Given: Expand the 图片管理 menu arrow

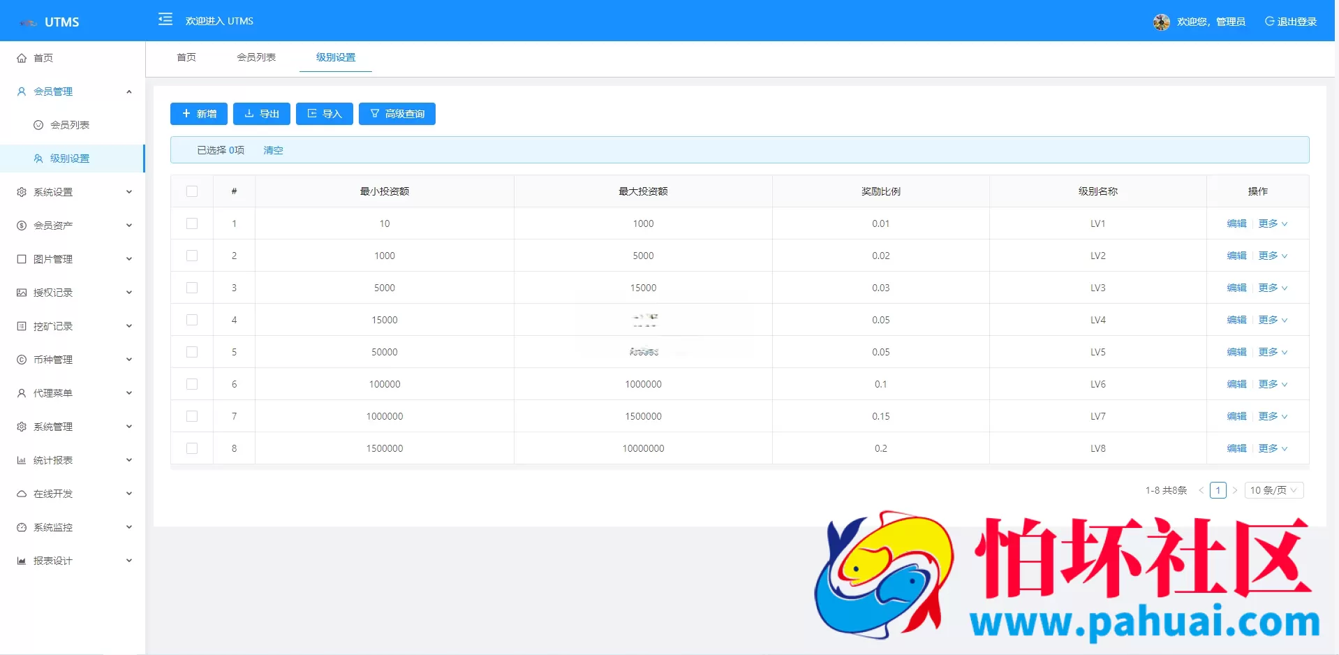Looking at the screenshot, I should (129, 259).
